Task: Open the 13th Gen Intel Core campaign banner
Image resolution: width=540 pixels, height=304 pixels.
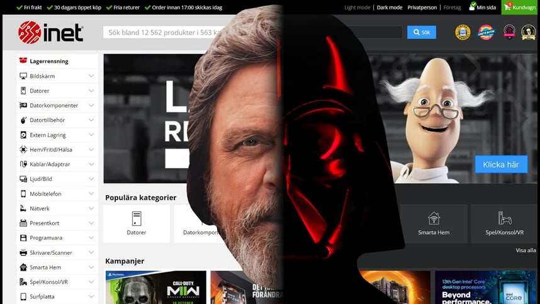Action: 486,287
